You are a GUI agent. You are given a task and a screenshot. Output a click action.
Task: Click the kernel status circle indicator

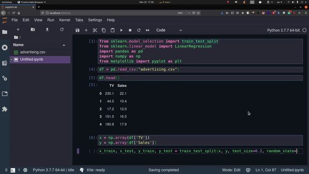[305, 30]
